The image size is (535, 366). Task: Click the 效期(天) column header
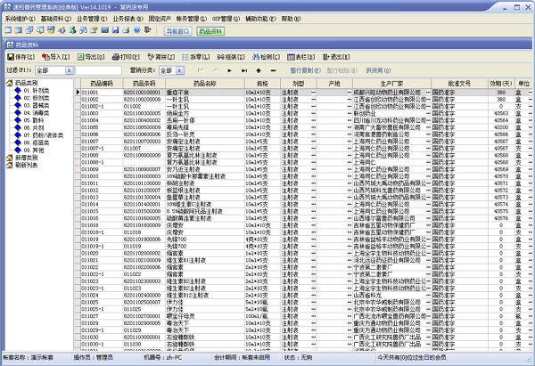pyautogui.click(x=501, y=84)
